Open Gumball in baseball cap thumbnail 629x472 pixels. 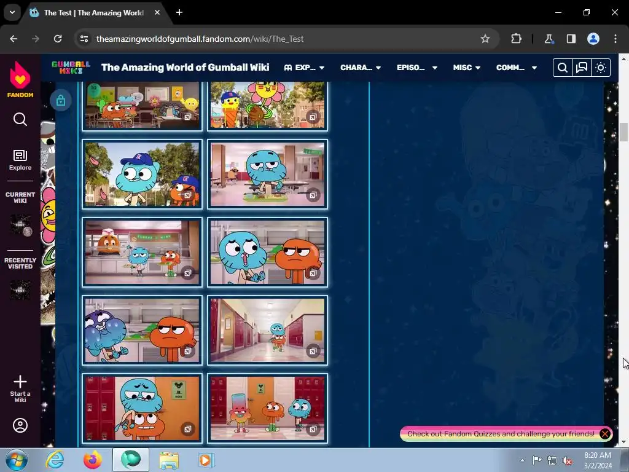pyautogui.click(x=142, y=174)
